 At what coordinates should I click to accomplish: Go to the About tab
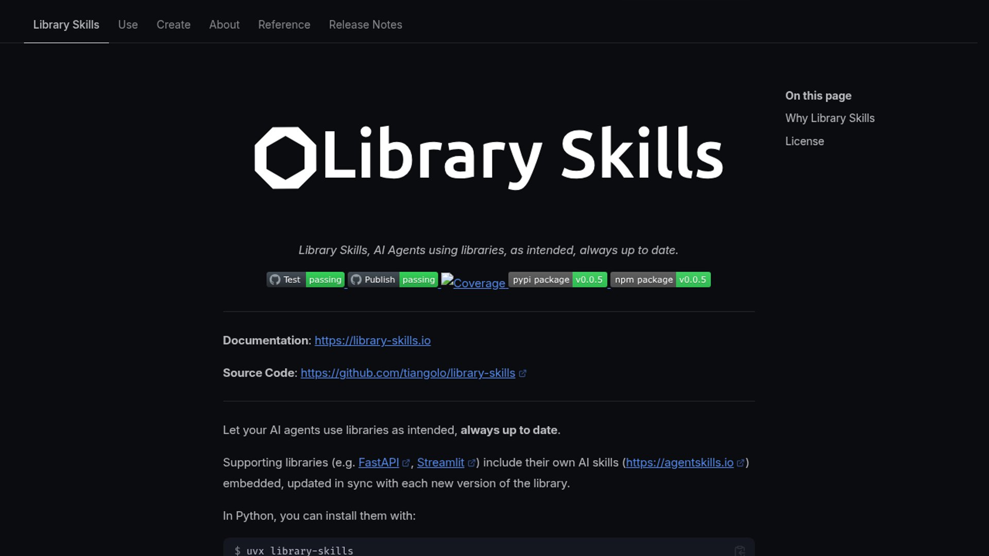[x=224, y=25]
